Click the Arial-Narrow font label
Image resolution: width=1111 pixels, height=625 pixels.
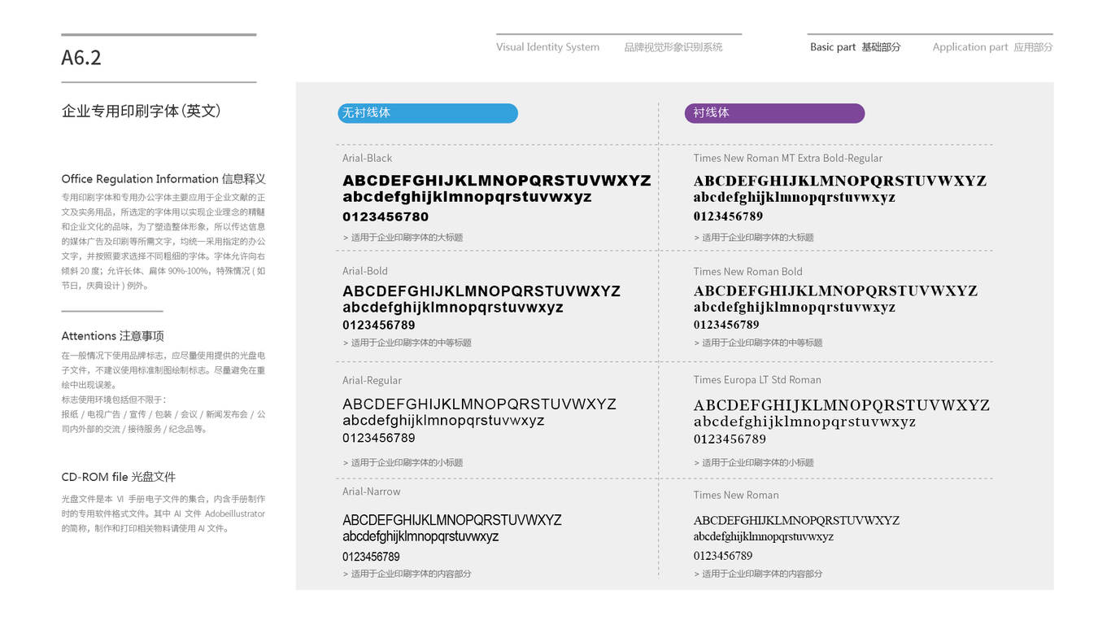click(372, 492)
